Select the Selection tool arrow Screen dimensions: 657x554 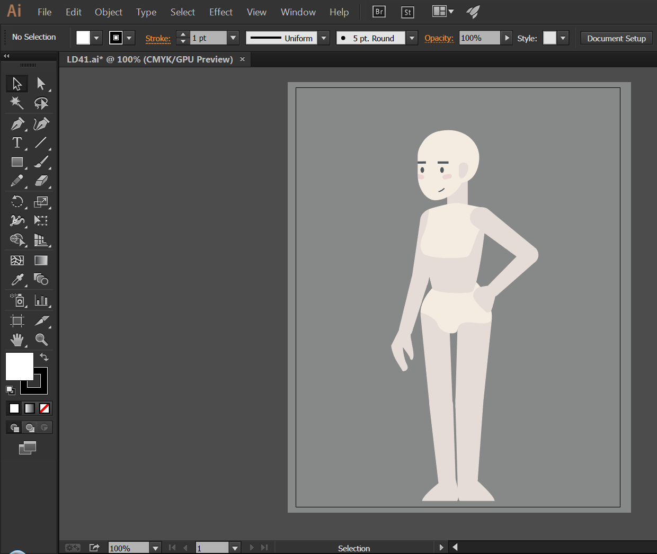tap(17, 84)
